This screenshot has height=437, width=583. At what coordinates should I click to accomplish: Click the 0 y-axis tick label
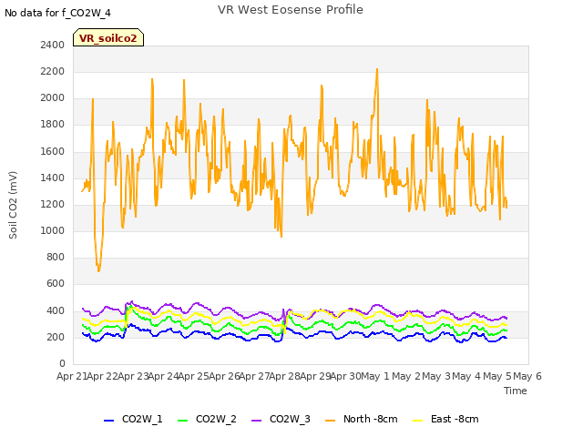point(62,363)
